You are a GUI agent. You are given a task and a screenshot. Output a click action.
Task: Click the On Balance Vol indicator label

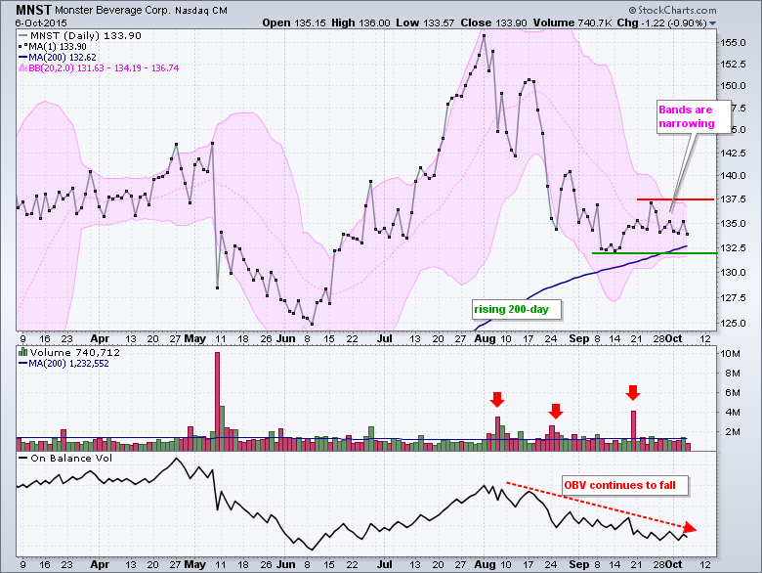point(65,459)
